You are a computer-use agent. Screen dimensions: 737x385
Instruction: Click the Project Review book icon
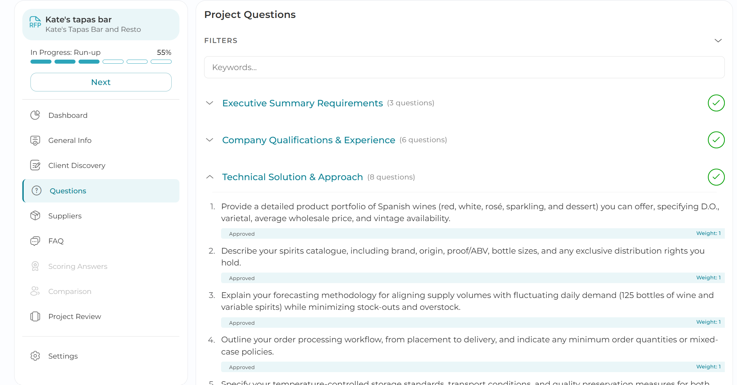[36, 316]
